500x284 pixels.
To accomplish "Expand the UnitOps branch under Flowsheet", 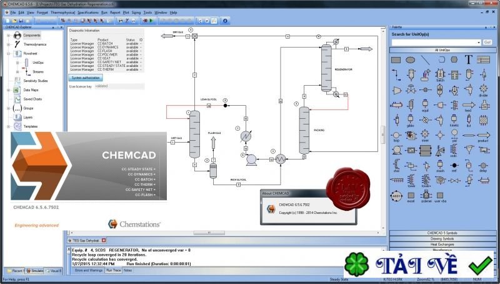I will point(17,63).
